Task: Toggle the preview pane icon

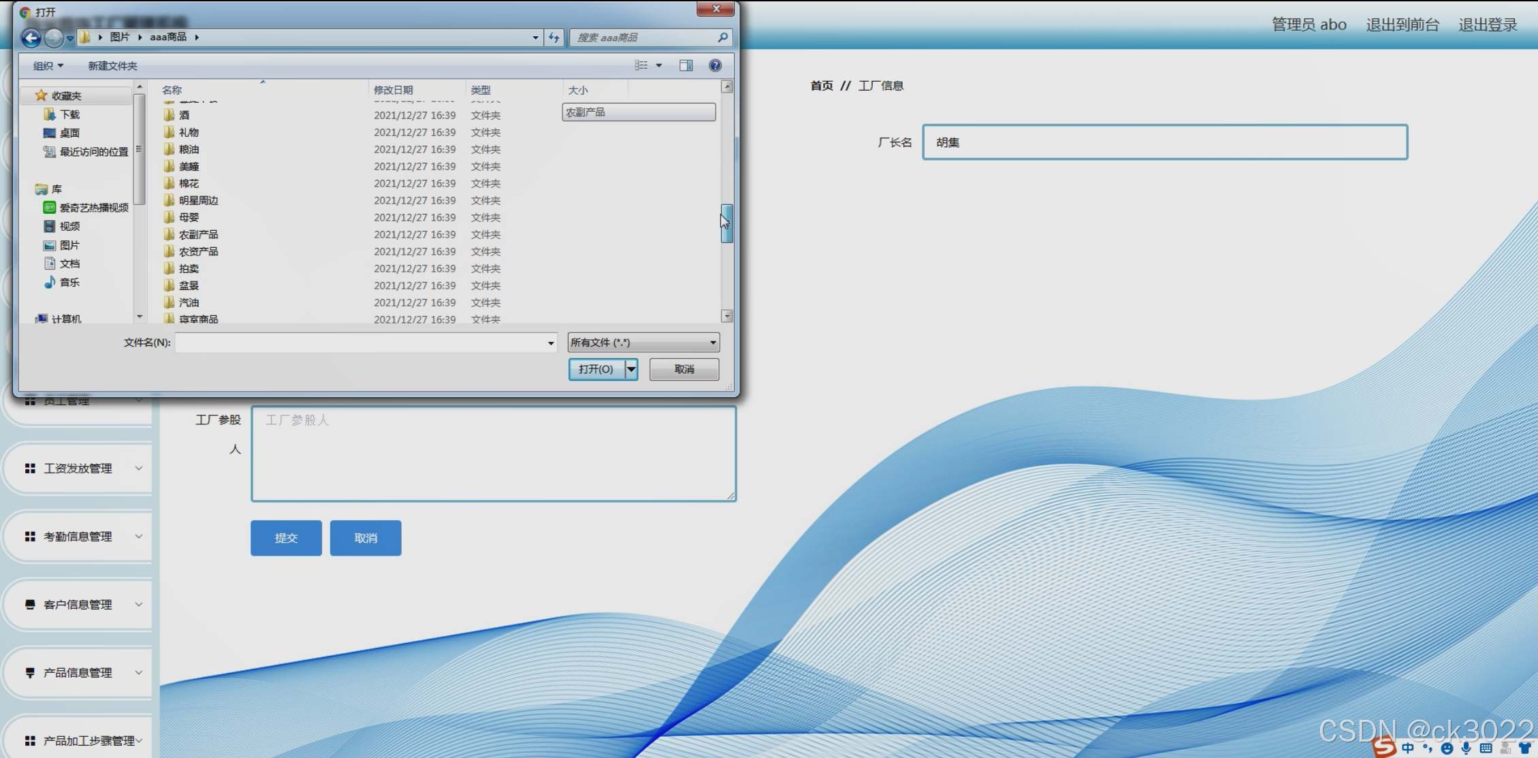Action: [x=686, y=65]
